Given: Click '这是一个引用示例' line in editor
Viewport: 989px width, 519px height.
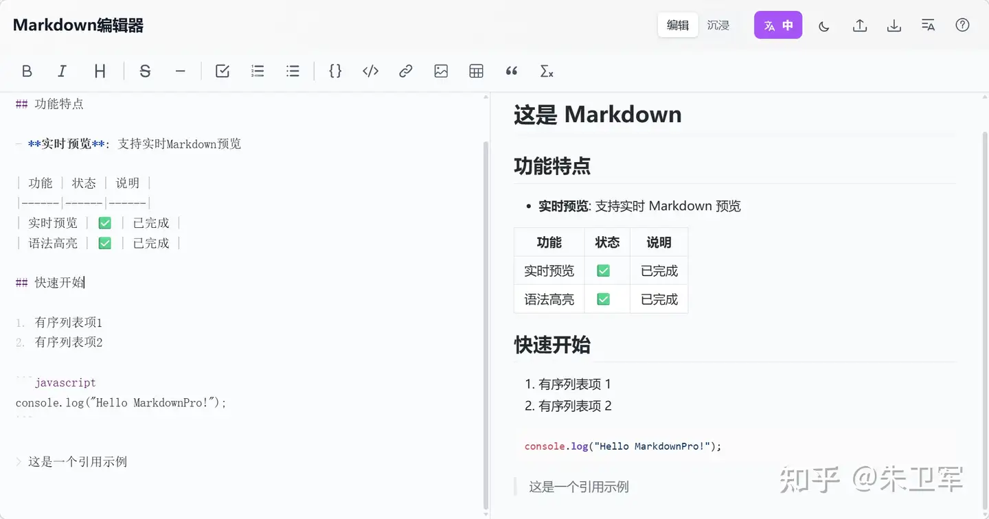Looking at the screenshot, I should coord(78,462).
